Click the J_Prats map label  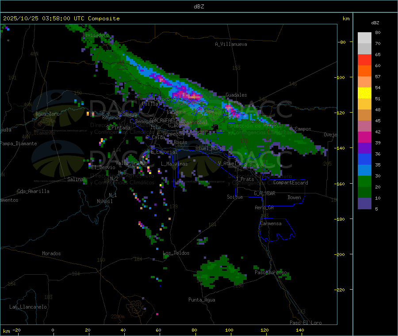pyautogui.click(x=246, y=179)
